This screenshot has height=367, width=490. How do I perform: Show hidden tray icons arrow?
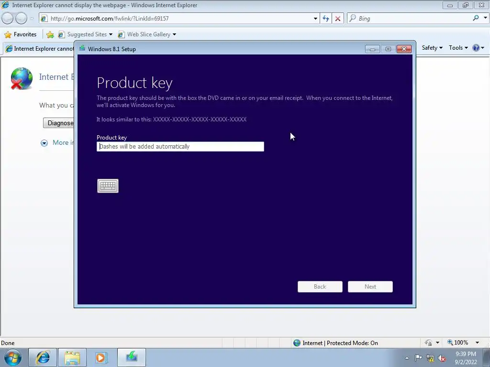pos(407,358)
